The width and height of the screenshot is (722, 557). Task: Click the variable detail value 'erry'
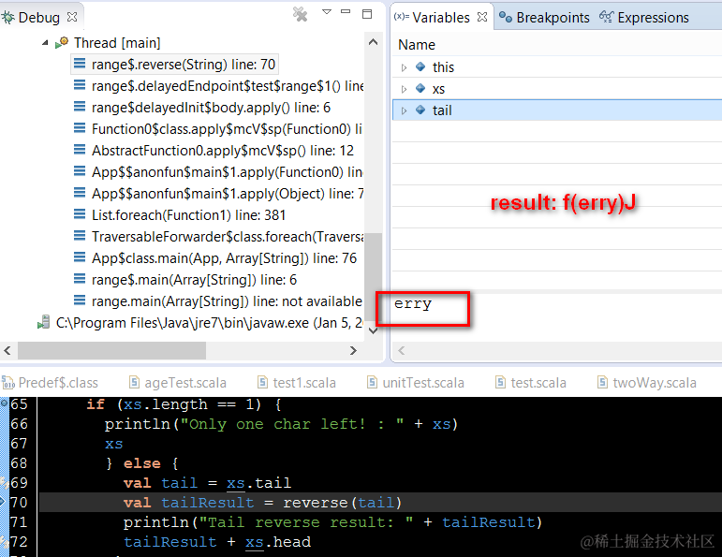(x=413, y=304)
